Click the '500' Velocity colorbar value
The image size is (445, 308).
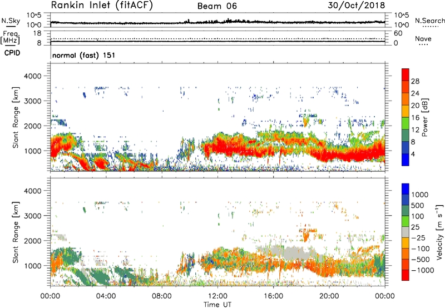point(418,205)
